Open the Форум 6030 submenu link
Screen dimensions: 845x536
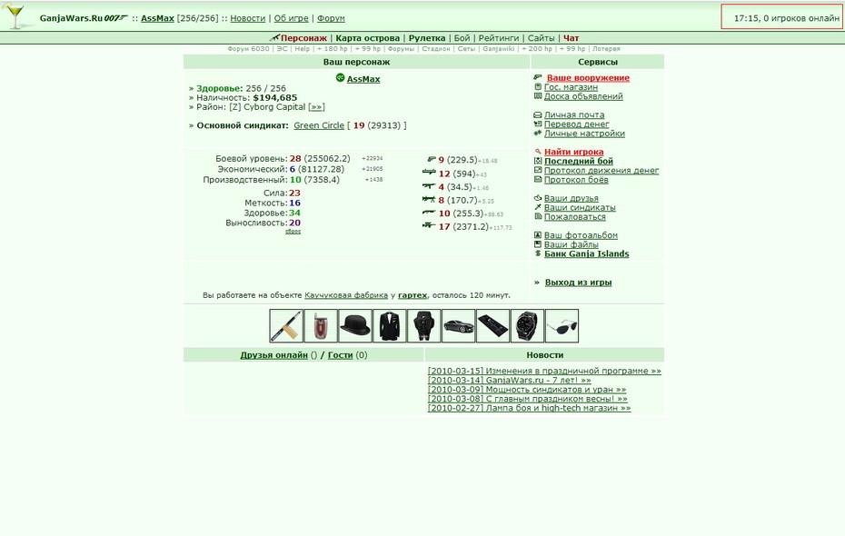coord(248,48)
